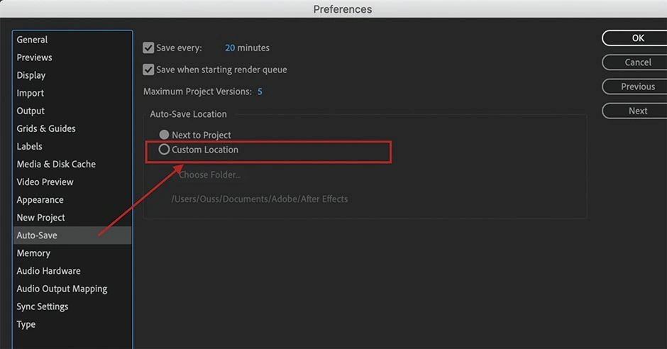667x349 pixels.
Task: Click the 20 minutes save interval value
Action: pos(230,48)
